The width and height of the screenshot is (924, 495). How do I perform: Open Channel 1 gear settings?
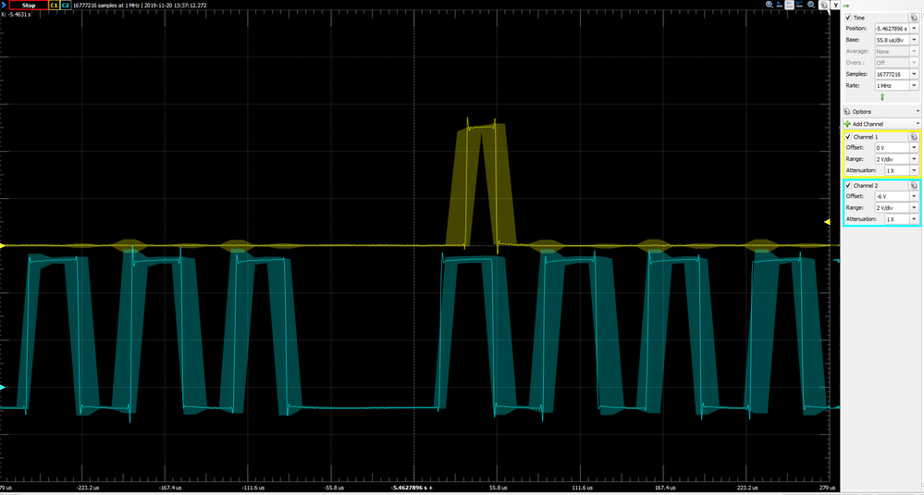(x=914, y=137)
